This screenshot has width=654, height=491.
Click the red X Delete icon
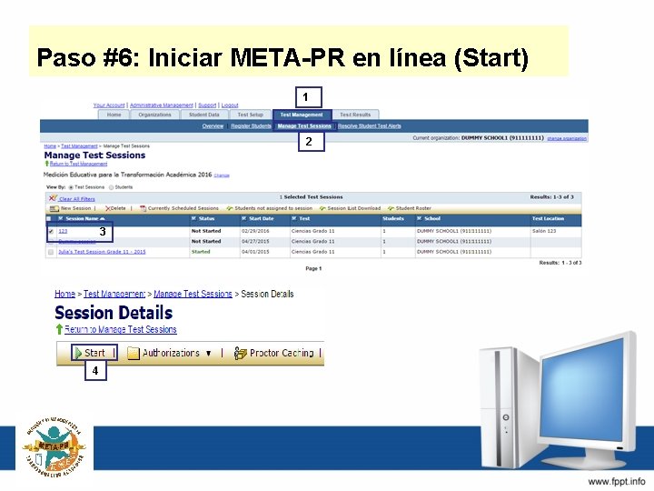pyautogui.click(x=107, y=208)
